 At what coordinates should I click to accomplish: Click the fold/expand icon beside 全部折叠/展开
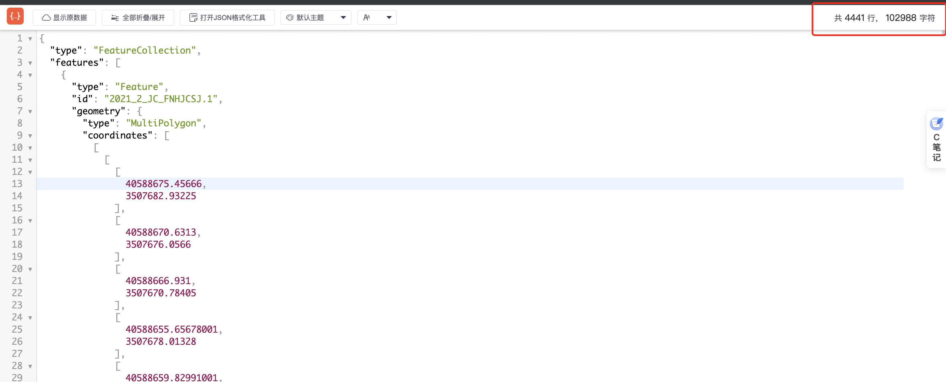[x=115, y=17]
